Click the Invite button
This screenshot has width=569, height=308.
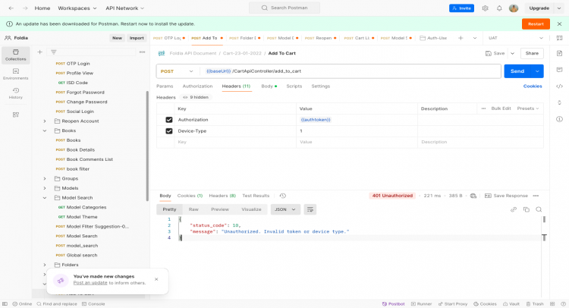[x=461, y=8]
